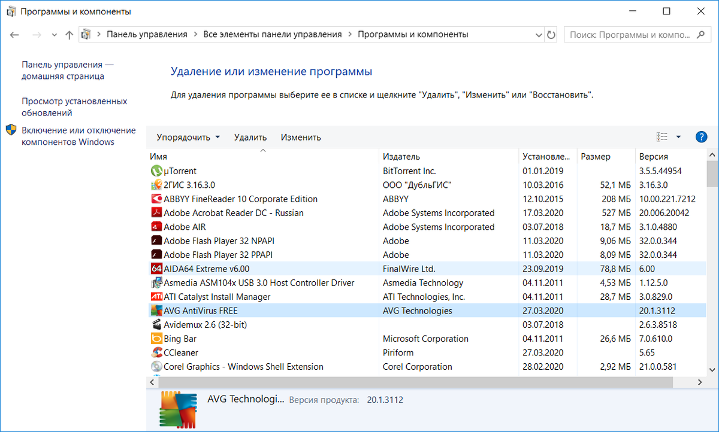Screen dimensions: 719x432
Task: Click the search magnifier icon
Action: (x=701, y=35)
